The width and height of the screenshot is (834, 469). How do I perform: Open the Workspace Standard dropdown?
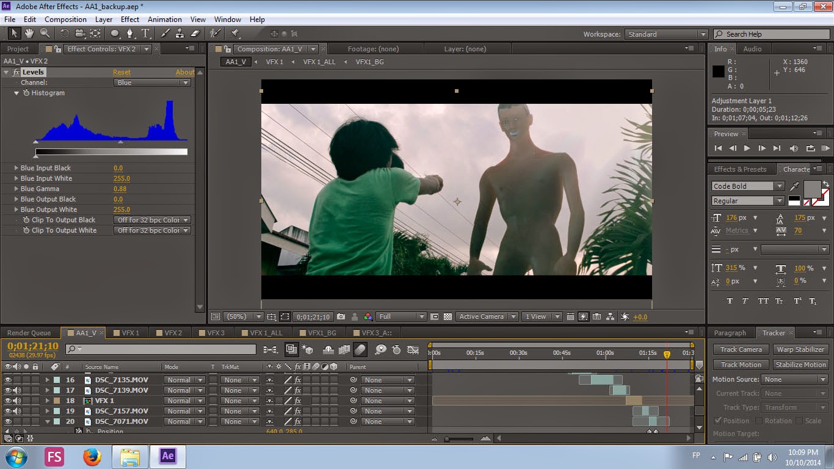666,34
